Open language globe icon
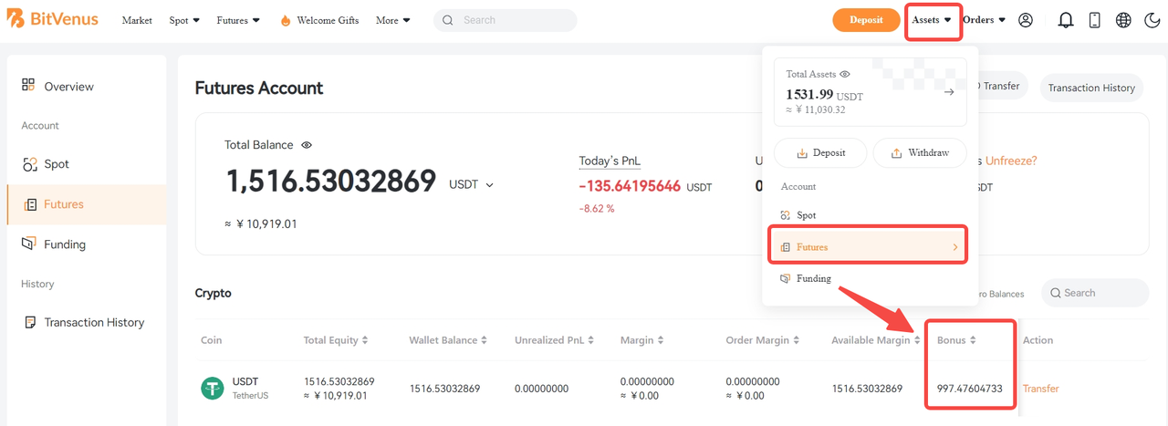This screenshot has width=1168, height=426. pyautogui.click(x=1123, y=20)
